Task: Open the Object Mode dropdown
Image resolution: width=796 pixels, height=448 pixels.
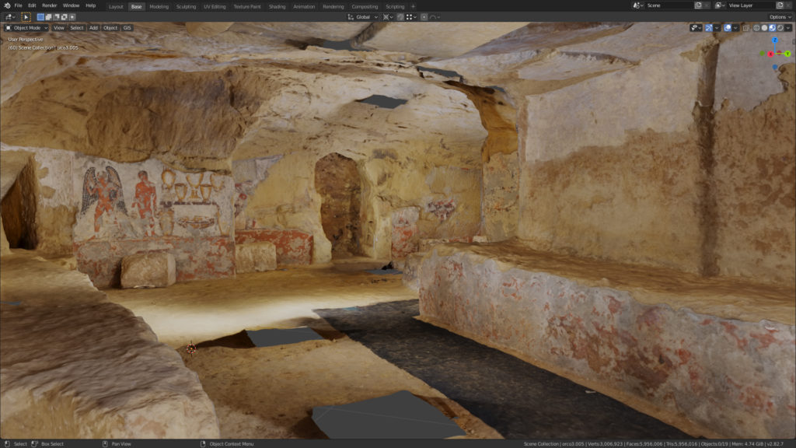Action: [x=26, y=28]
